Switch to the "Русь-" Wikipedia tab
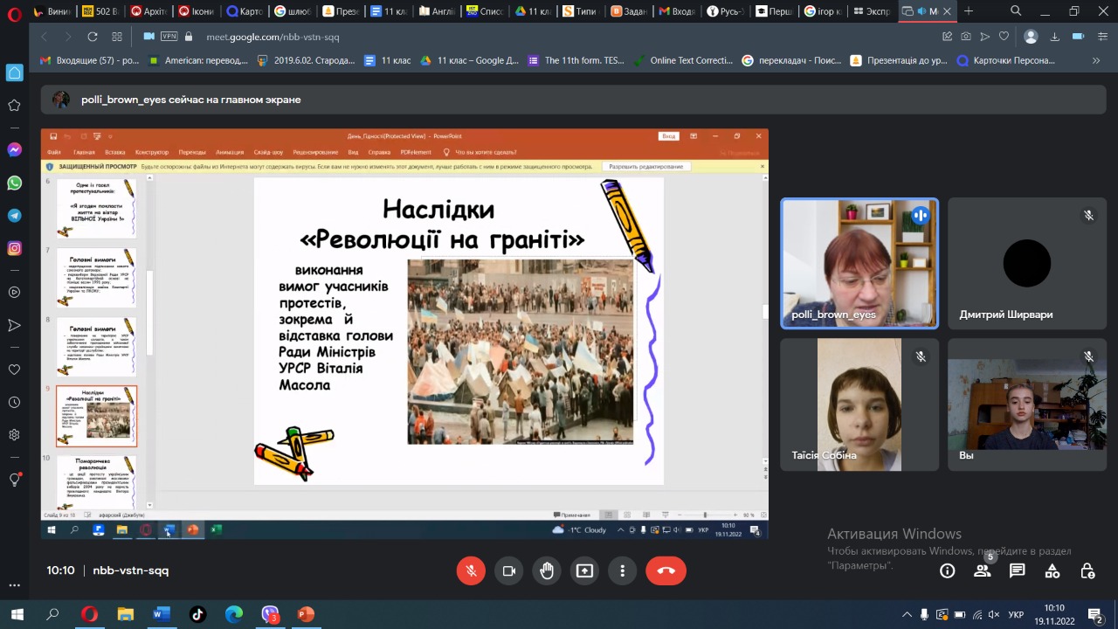The width and height of the screenshot is (1118, 629). tap(725, 11)
